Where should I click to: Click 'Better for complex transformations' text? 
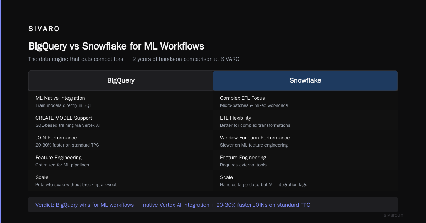click(255, 125)
